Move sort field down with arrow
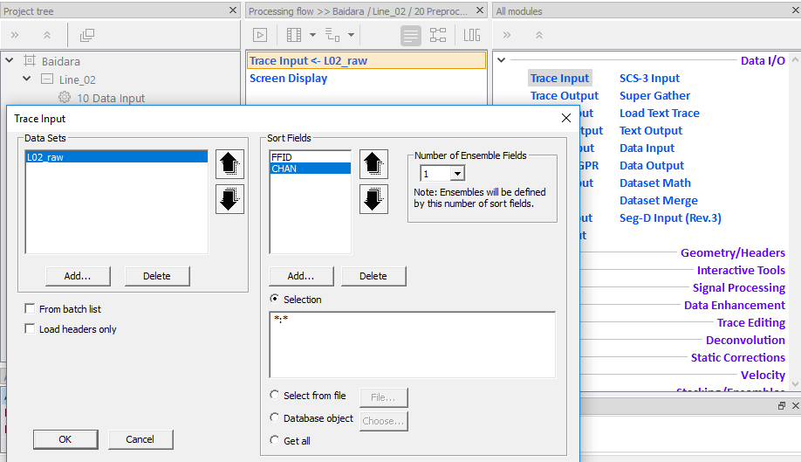801x462 pixels. [x=373, y=199]
